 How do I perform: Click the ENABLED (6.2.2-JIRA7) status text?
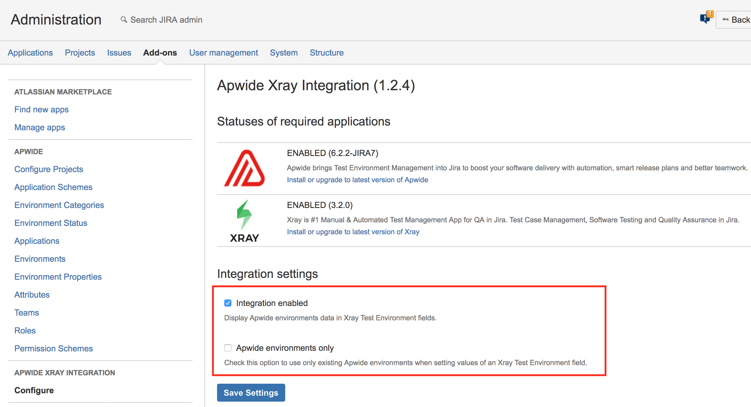click(332, 153)
